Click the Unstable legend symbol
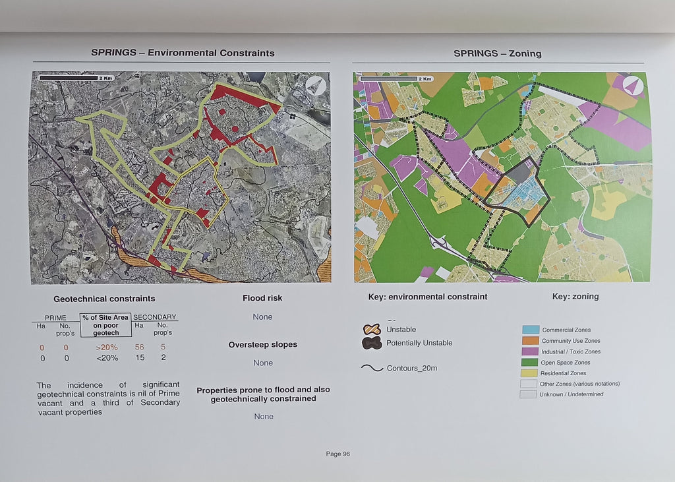This screenshot has width=675, height=482. point(372,330)
